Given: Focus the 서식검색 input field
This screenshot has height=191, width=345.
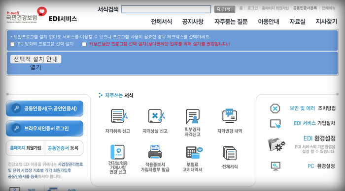Looking at the screenshot, I should pyautogui.click(x=166, y=9).
